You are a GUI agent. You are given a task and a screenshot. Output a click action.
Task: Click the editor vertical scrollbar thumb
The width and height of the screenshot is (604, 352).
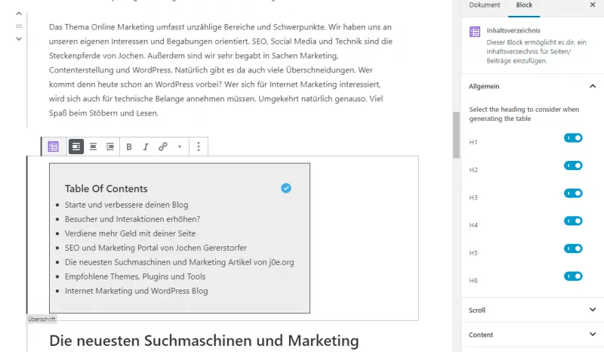[456, 135]
